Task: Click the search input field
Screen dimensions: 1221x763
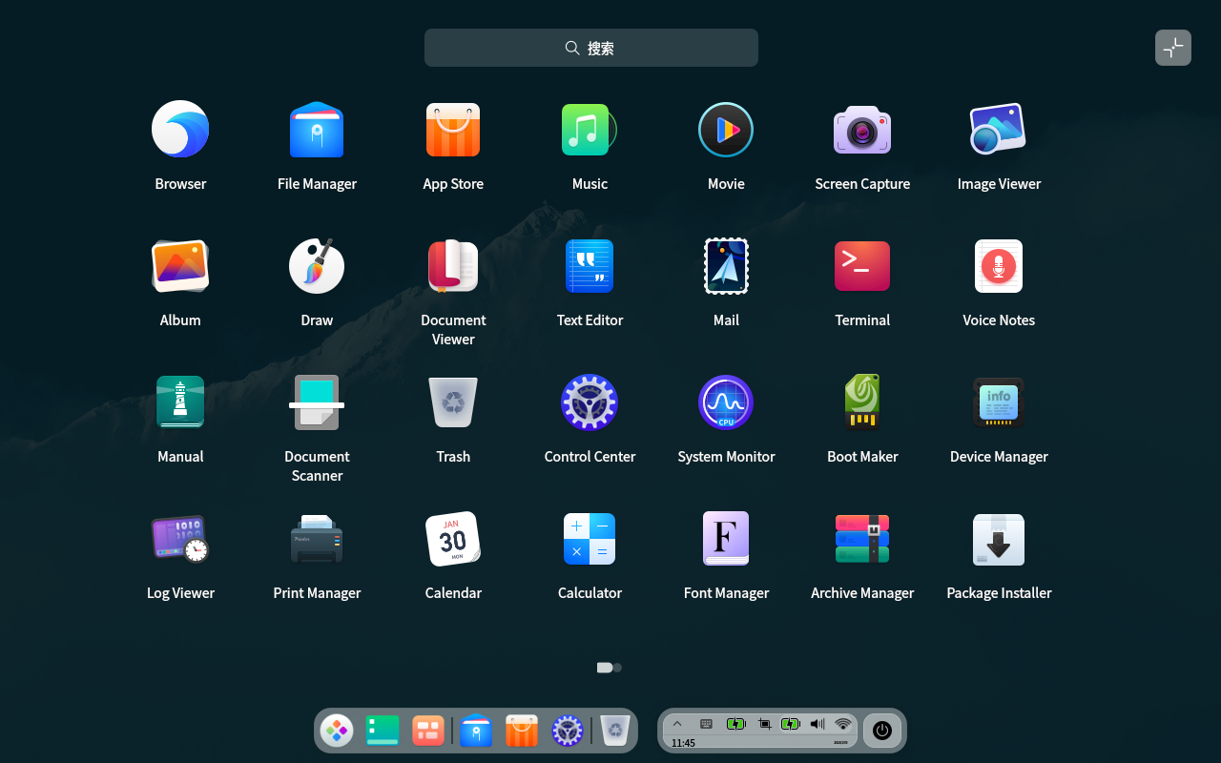Action: [x=590, y=47]
